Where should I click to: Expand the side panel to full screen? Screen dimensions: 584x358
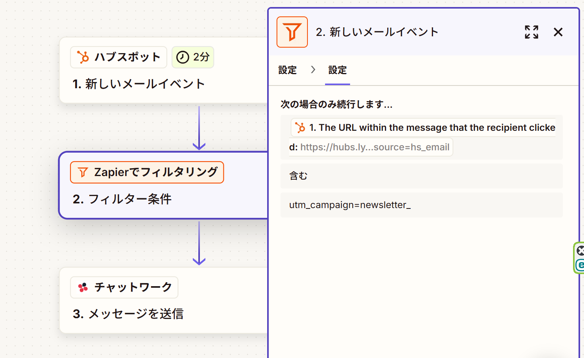pyautogui.click(x=532, y=32)
